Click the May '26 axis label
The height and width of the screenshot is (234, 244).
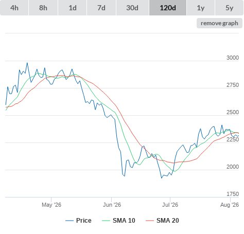(x=51, y=205)
